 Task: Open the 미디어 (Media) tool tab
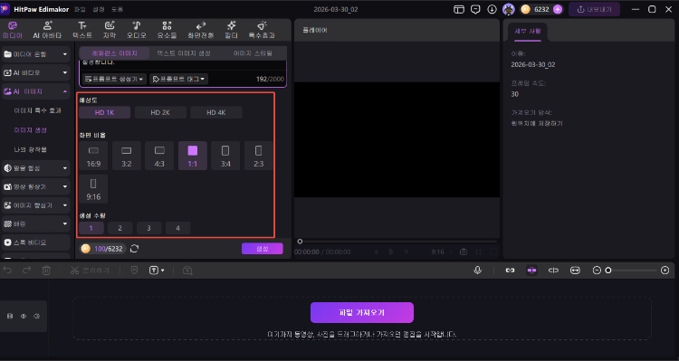(12, 30)
